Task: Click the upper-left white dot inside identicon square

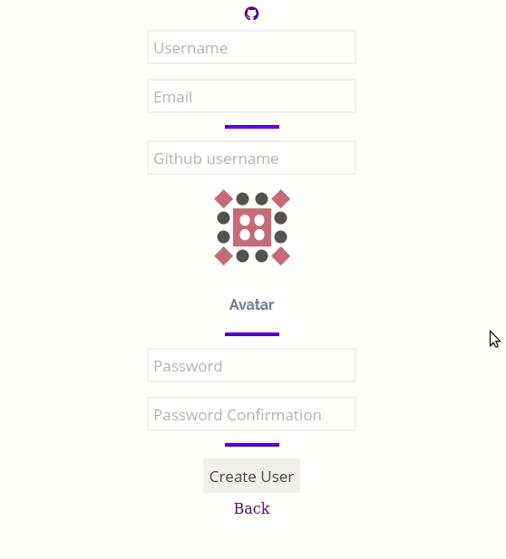Action: 245,220
